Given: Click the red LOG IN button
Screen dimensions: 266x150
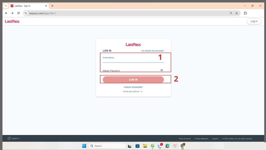Looking at the screenshot, I should 133,80.
